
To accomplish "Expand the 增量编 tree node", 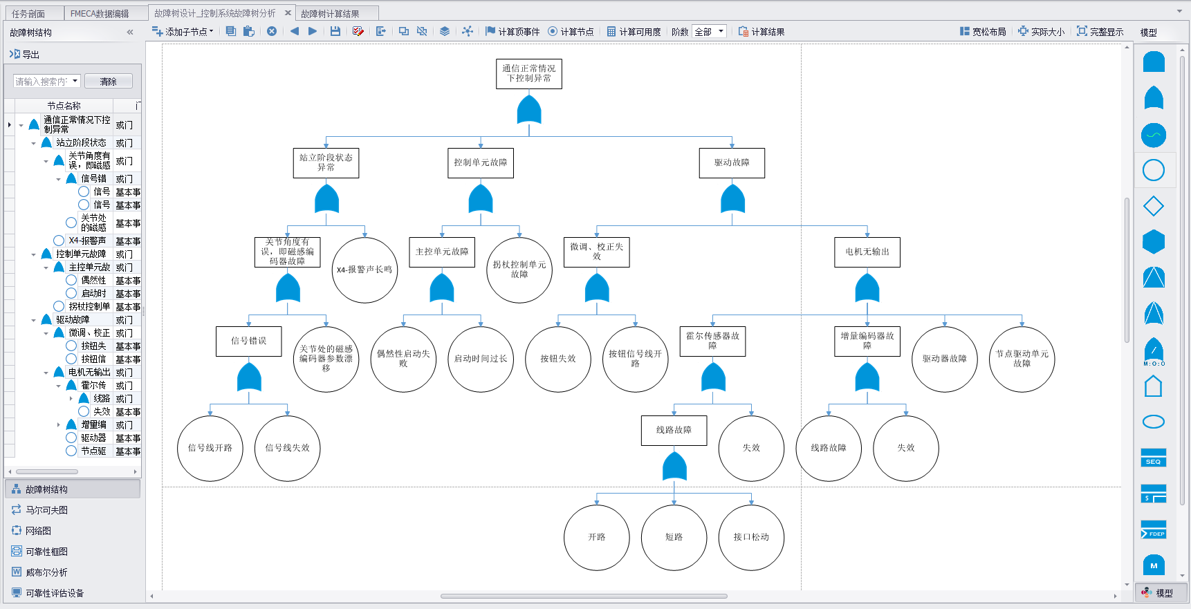I will click(x=59, y=425).
